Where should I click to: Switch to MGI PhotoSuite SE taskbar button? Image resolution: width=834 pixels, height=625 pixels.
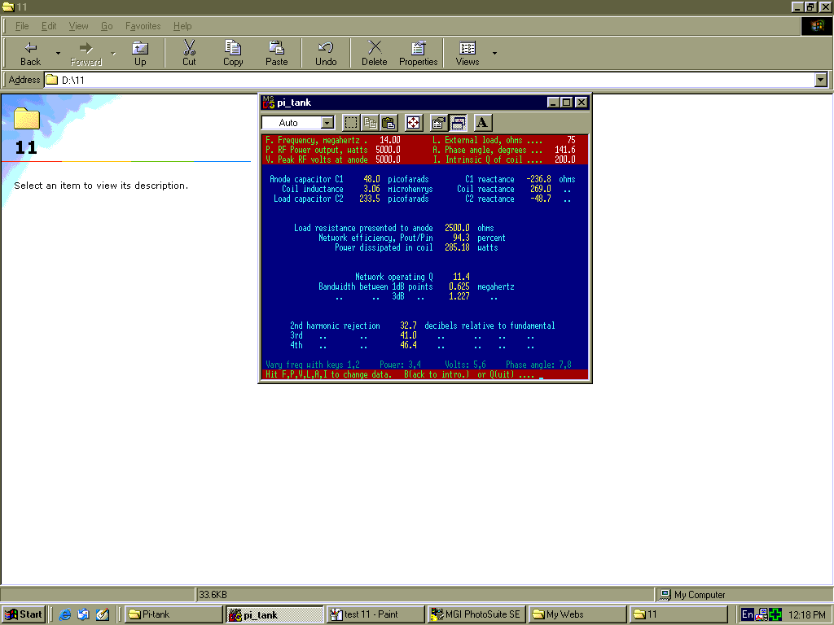pos(476,614)
